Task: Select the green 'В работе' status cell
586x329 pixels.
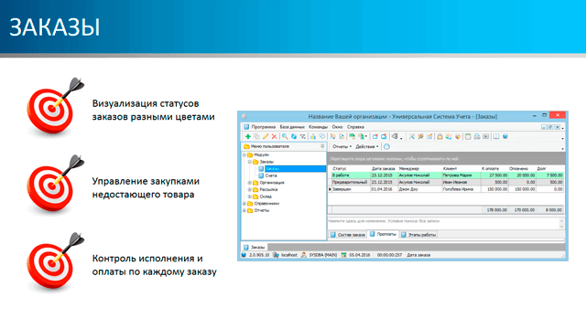Action: coord(352,175)
